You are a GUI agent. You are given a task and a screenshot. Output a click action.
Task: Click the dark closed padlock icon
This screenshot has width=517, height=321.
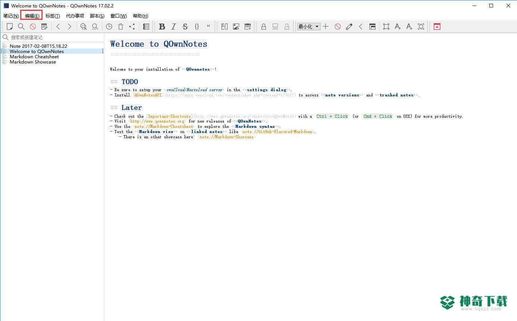pyautogui.click(x=264, y=27)
